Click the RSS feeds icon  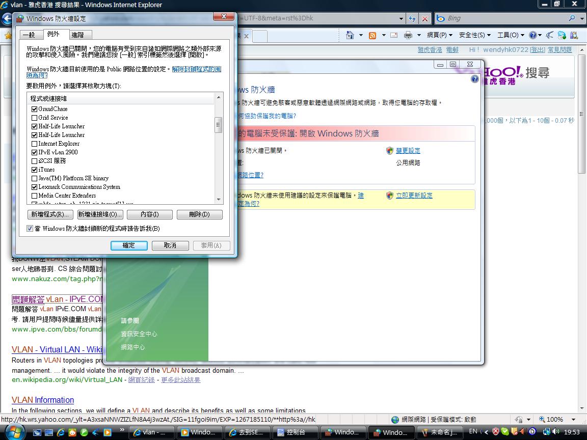pos(372,35)
